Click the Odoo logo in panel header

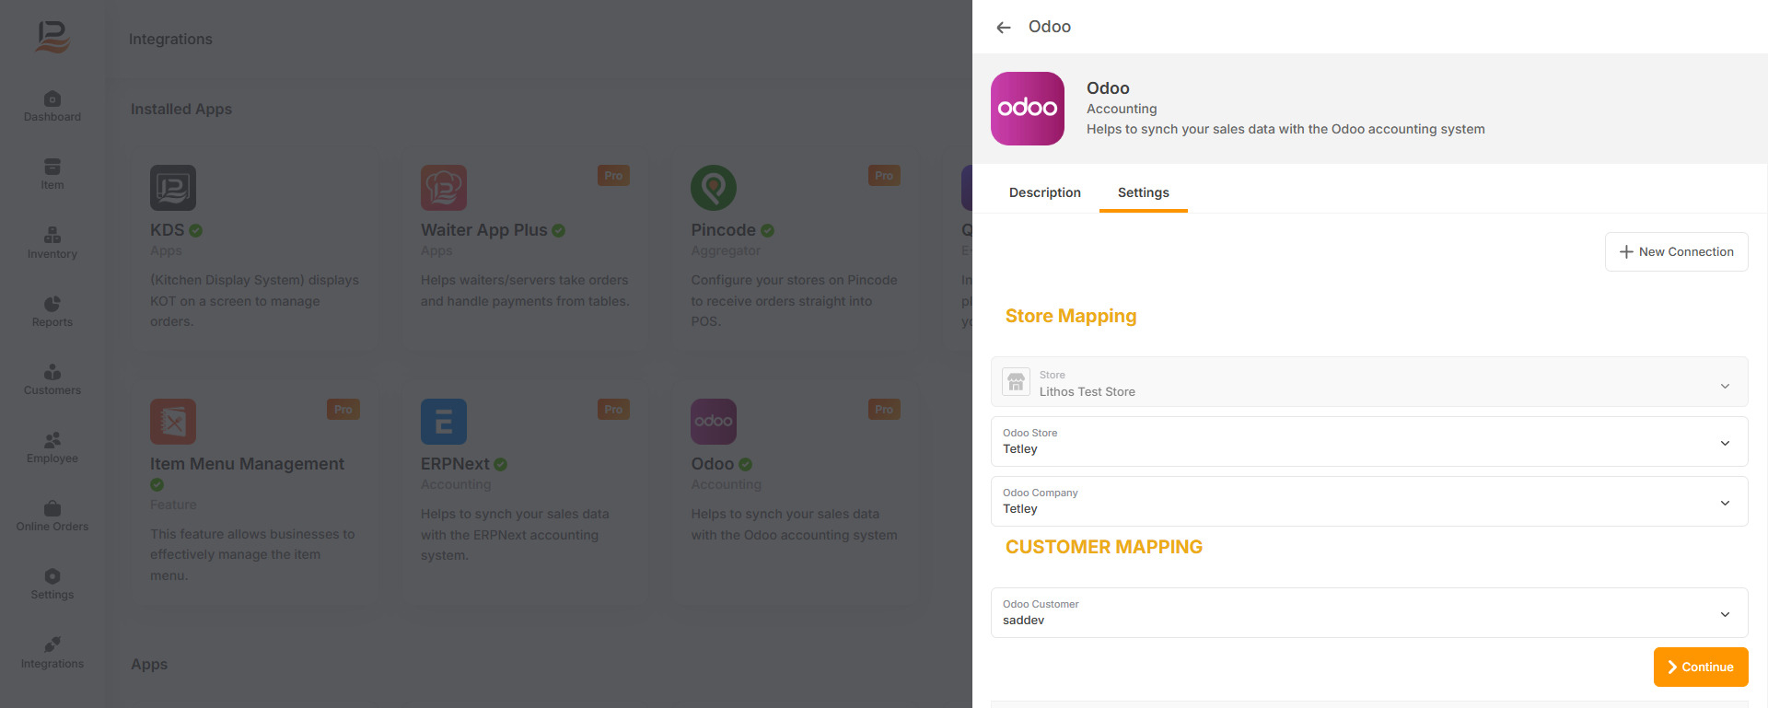(x=1028, y=109)
